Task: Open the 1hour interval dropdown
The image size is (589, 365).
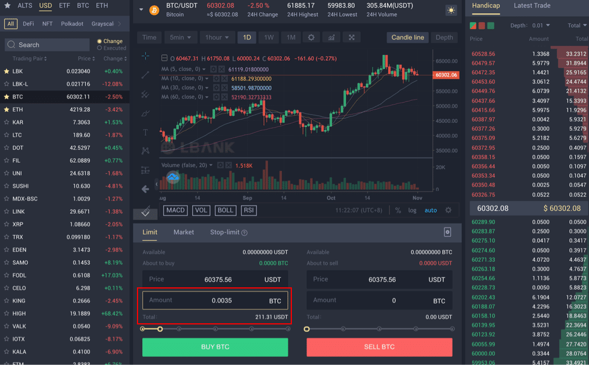Action: click(217, 38)
